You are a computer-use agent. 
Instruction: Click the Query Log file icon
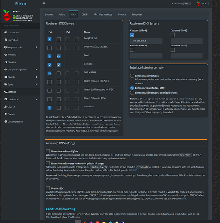[x=6, y=40]
